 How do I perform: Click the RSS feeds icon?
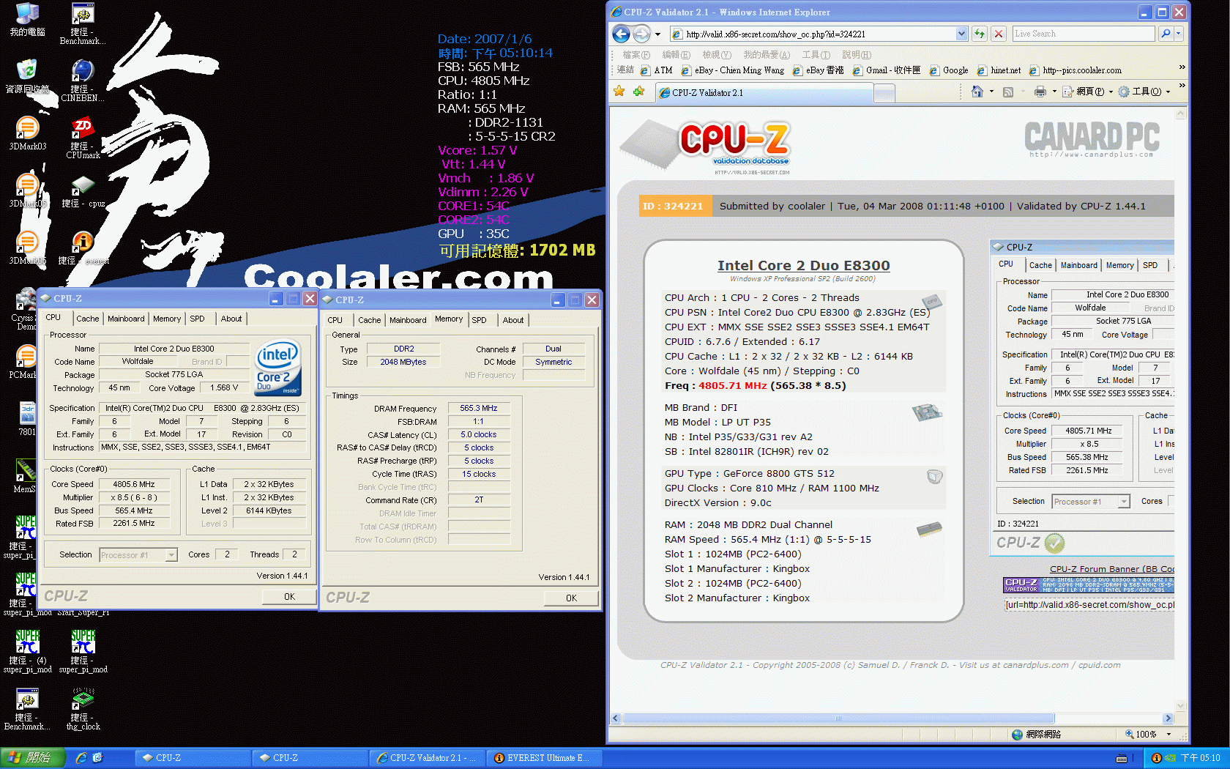tap(1008, 92)
